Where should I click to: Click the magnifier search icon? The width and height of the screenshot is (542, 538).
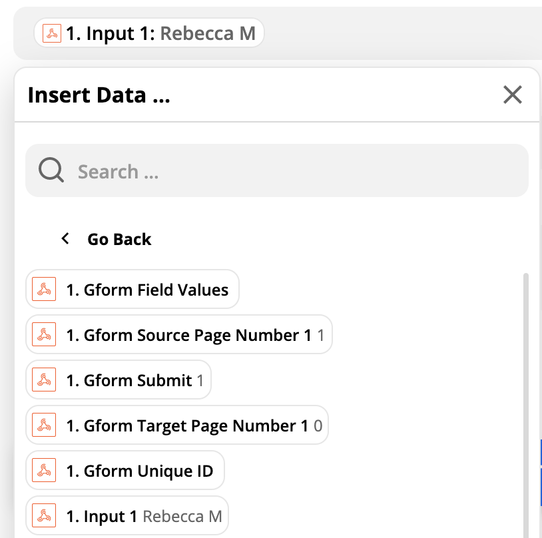tap(51, 170)
